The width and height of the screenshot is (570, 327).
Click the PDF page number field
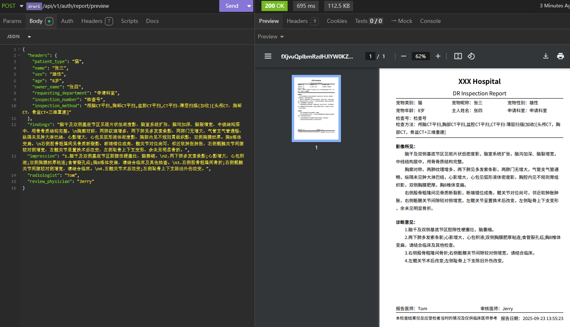[370, 56]
